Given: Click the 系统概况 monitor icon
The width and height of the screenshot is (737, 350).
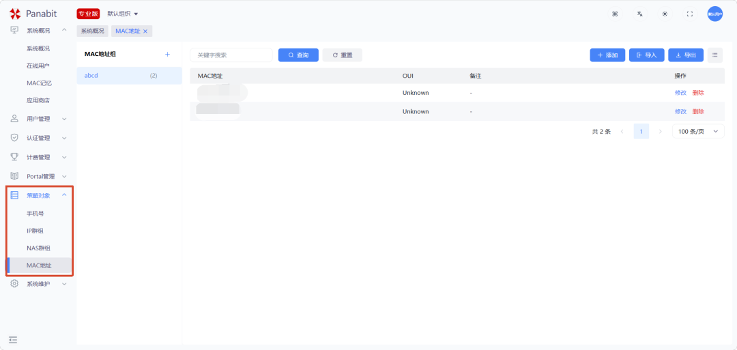Looking at the screenshot, I should pyautogui.click(x=14, y=31).
